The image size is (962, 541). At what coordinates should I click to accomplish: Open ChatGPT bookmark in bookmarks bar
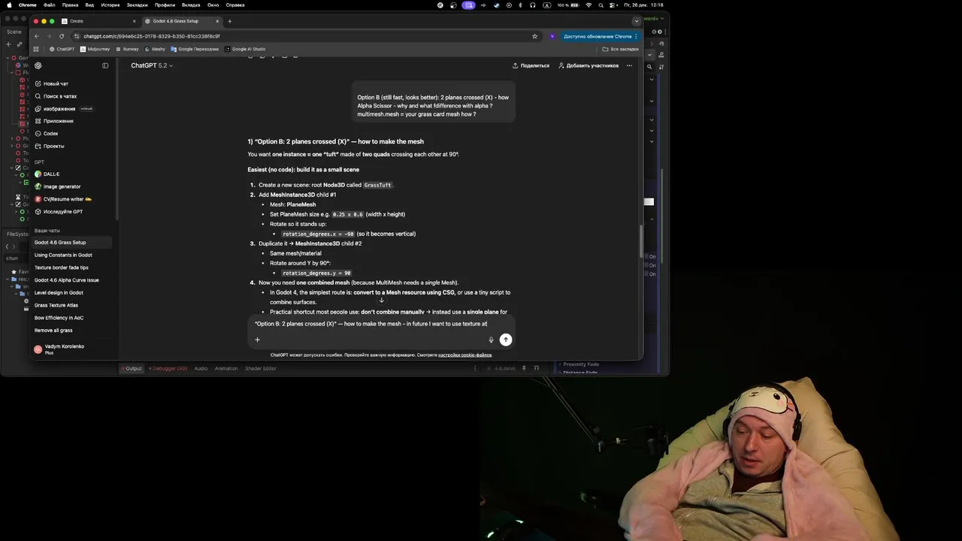62,49
